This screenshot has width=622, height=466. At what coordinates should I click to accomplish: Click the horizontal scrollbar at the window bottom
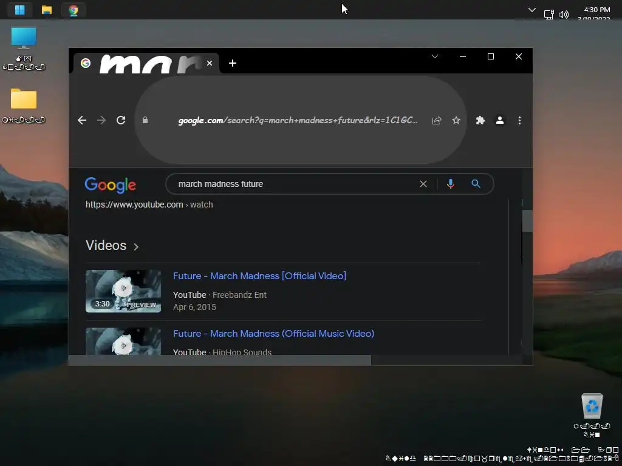click(220, 360)
